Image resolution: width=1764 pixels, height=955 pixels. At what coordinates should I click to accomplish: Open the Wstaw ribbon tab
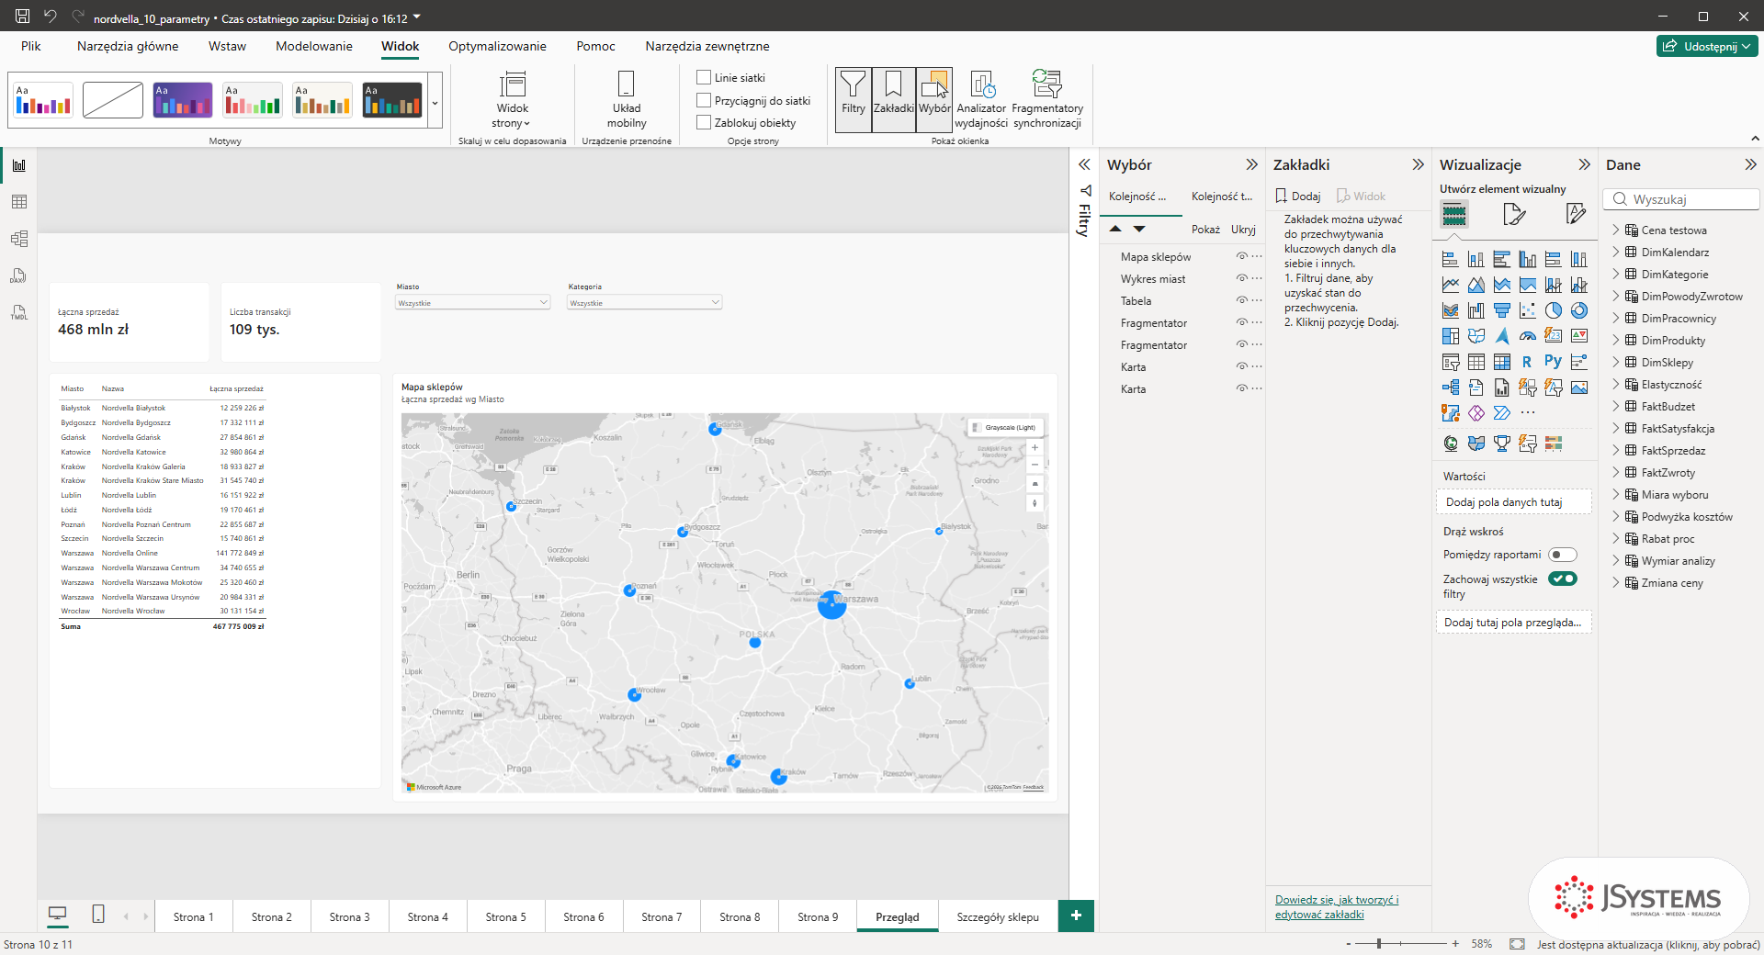(x=227, y=46)
